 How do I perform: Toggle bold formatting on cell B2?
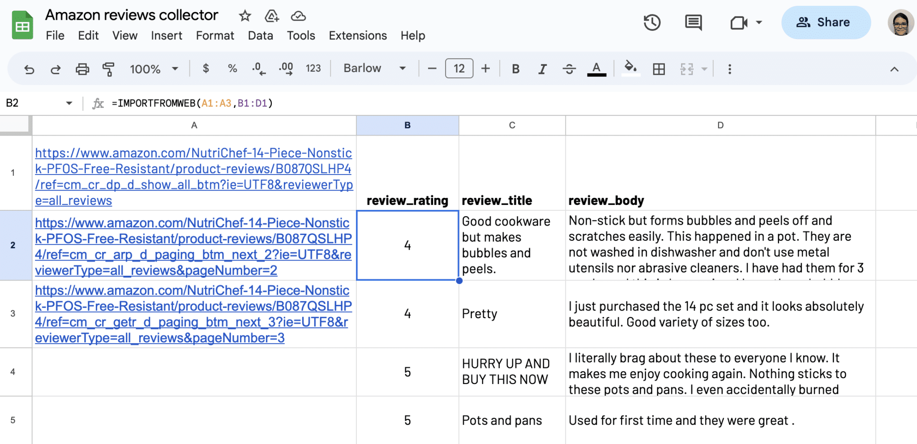515,68
